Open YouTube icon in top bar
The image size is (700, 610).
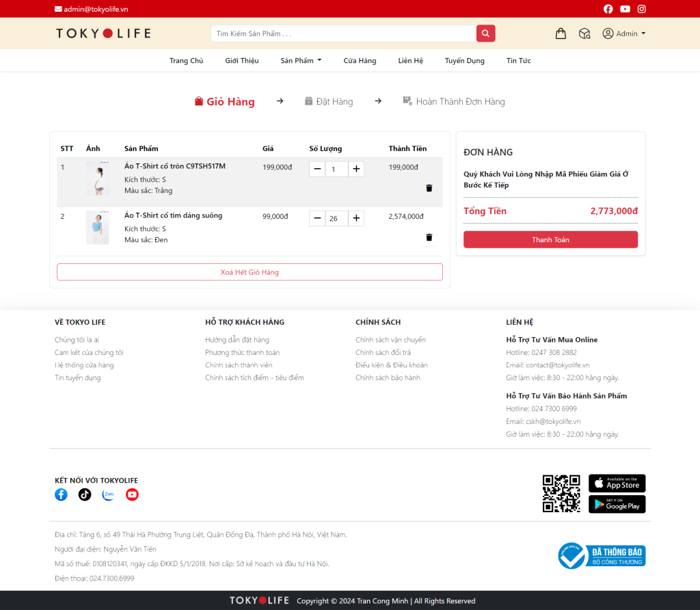(625, 9)
